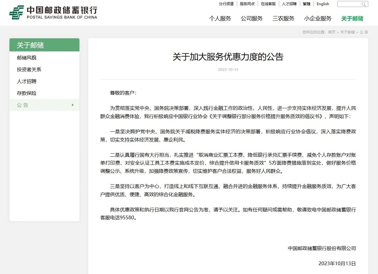
Task: Click 关于邮储 in main navigation
Action: [x=352, y=19]
